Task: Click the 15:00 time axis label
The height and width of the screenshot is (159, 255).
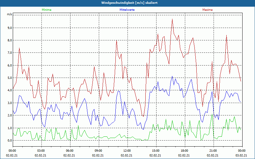Action: 156,150
